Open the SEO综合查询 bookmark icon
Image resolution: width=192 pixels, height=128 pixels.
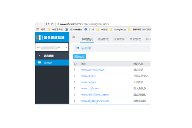click(x=66, y=29)
